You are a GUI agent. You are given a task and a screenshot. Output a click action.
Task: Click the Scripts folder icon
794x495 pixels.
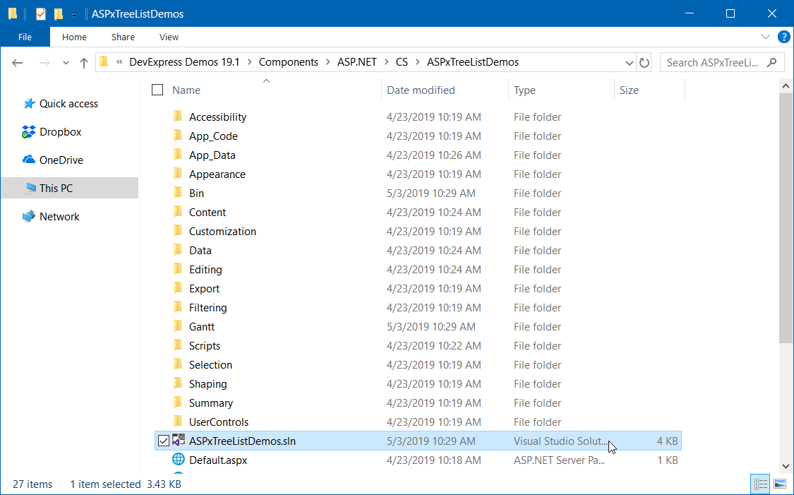click(x=178, y=345)
